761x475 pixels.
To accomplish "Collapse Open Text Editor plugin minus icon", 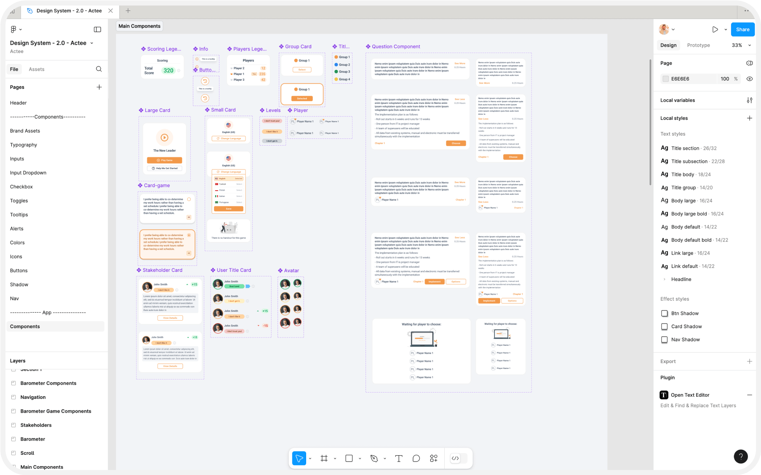I will pos(750,395).
